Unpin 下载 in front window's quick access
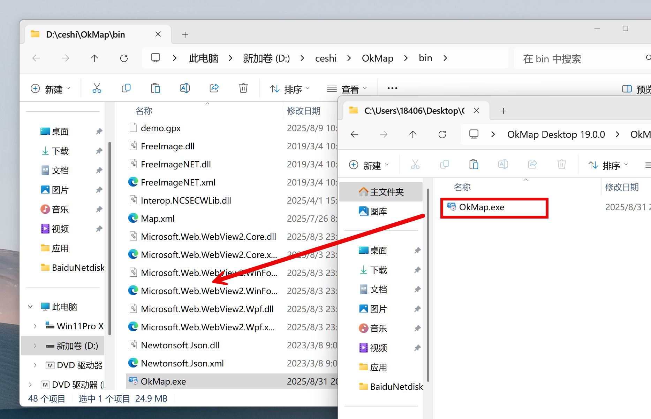The width and height of the screenshot is (651, 419). [417, 270]
